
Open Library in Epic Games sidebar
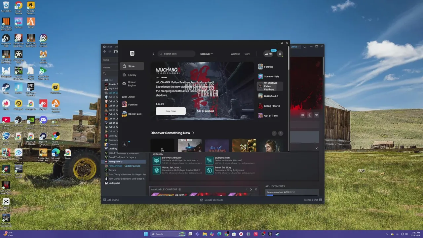[132, 75]
